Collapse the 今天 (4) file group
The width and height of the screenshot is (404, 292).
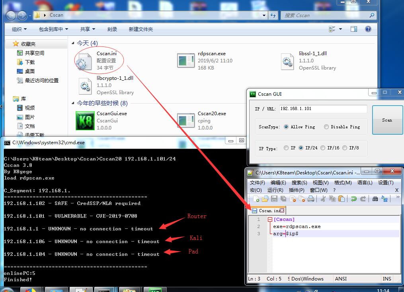coord(73,43)
